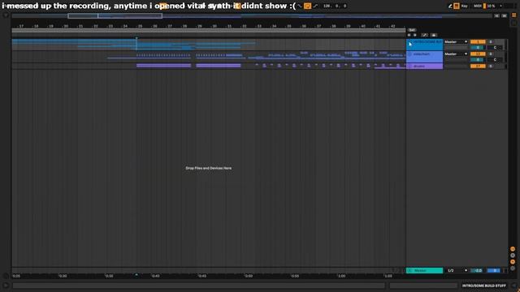The width and height of the screenshot is (520, 292).
Task: Click Drop Files and Devices Here area
Action: pyautogui.click(x=209, y=168)
